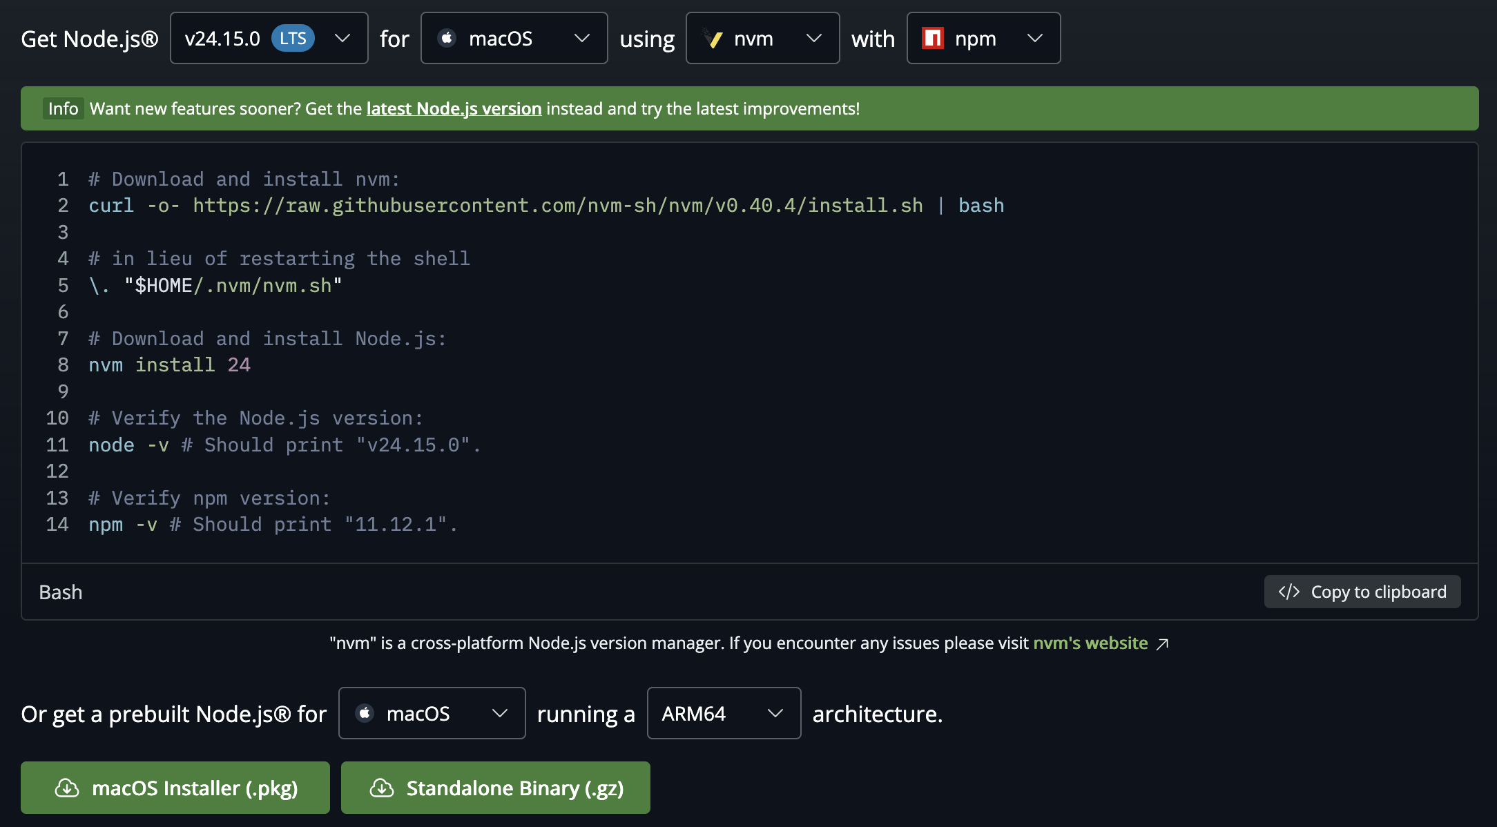Click the Bash language label
This screenshot has width=1497, height=827.
point(61,592)
